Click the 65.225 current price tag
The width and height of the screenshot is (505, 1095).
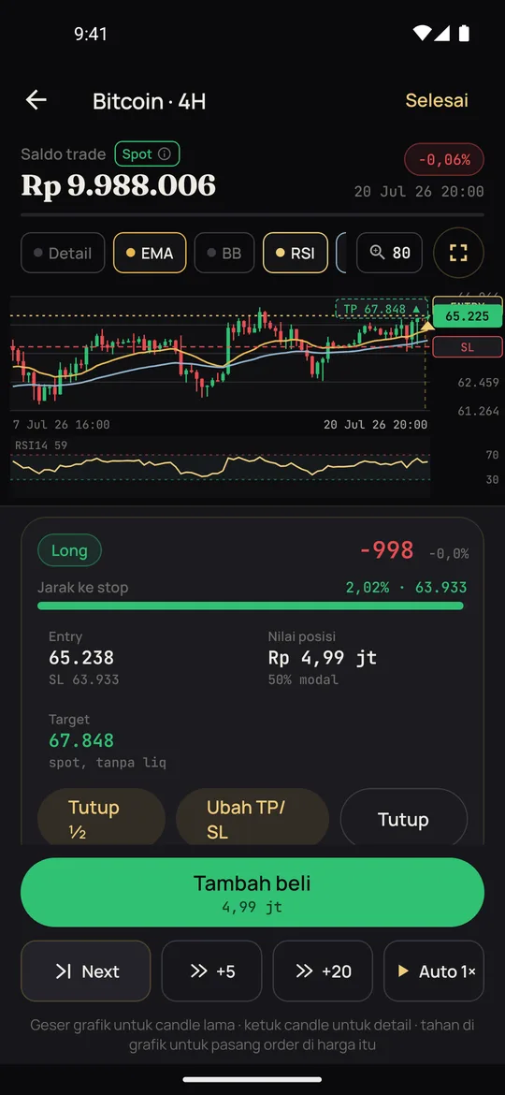[468, 316]
